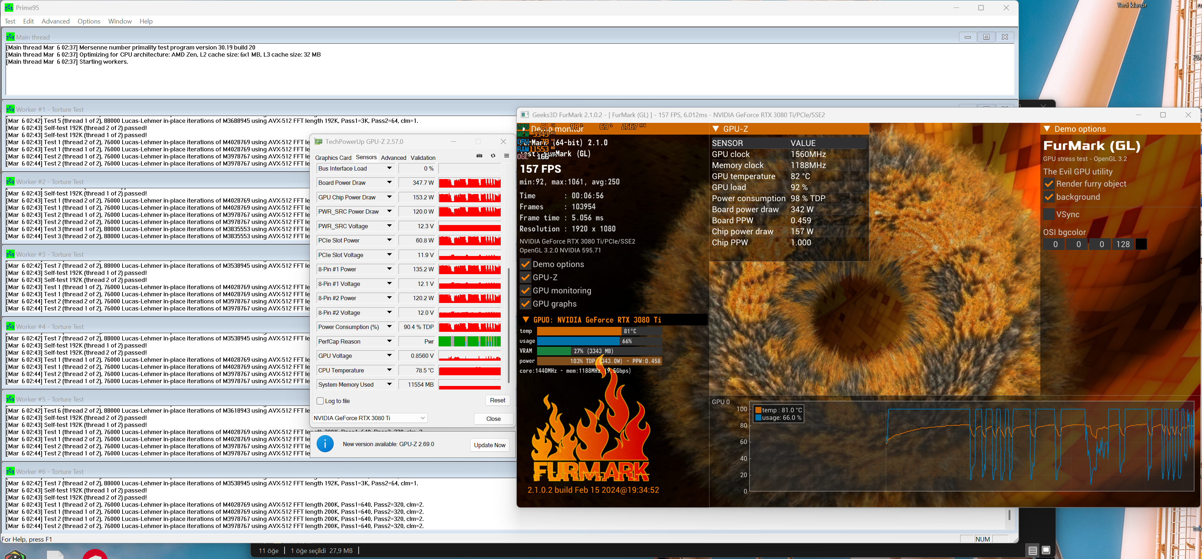Viewport: 1202px width, 559px height.
Task: Switch Explorer to details list view icon
Action: tap(1032, 550)
